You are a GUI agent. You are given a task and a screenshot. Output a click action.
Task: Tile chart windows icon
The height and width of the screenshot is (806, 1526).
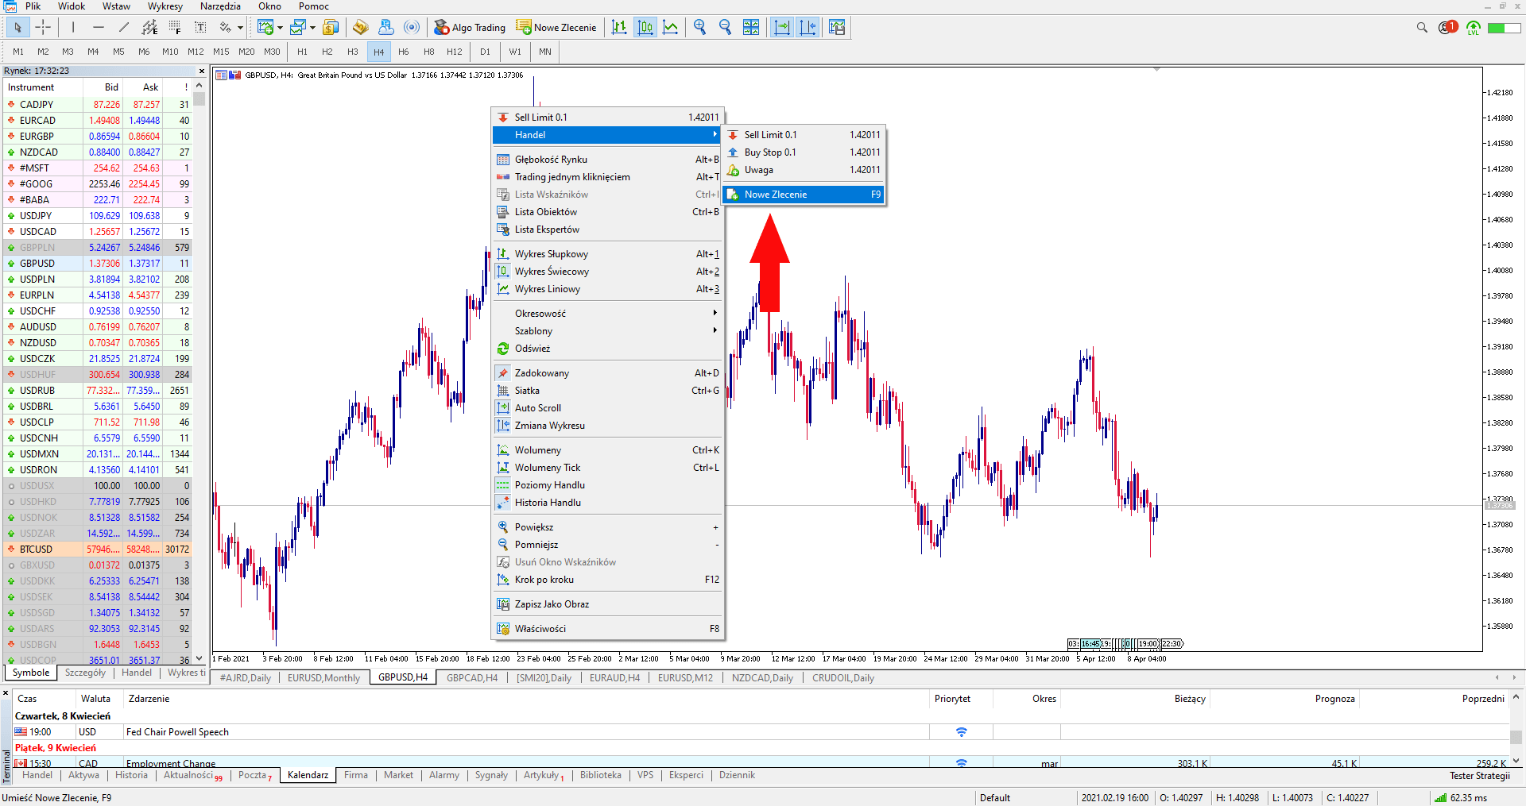751,27
